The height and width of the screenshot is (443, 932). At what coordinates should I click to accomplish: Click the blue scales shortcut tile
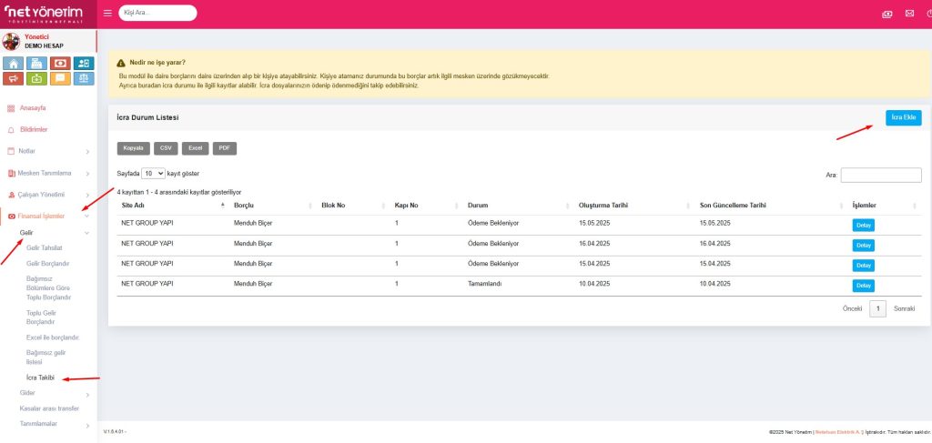pos(85,78)
